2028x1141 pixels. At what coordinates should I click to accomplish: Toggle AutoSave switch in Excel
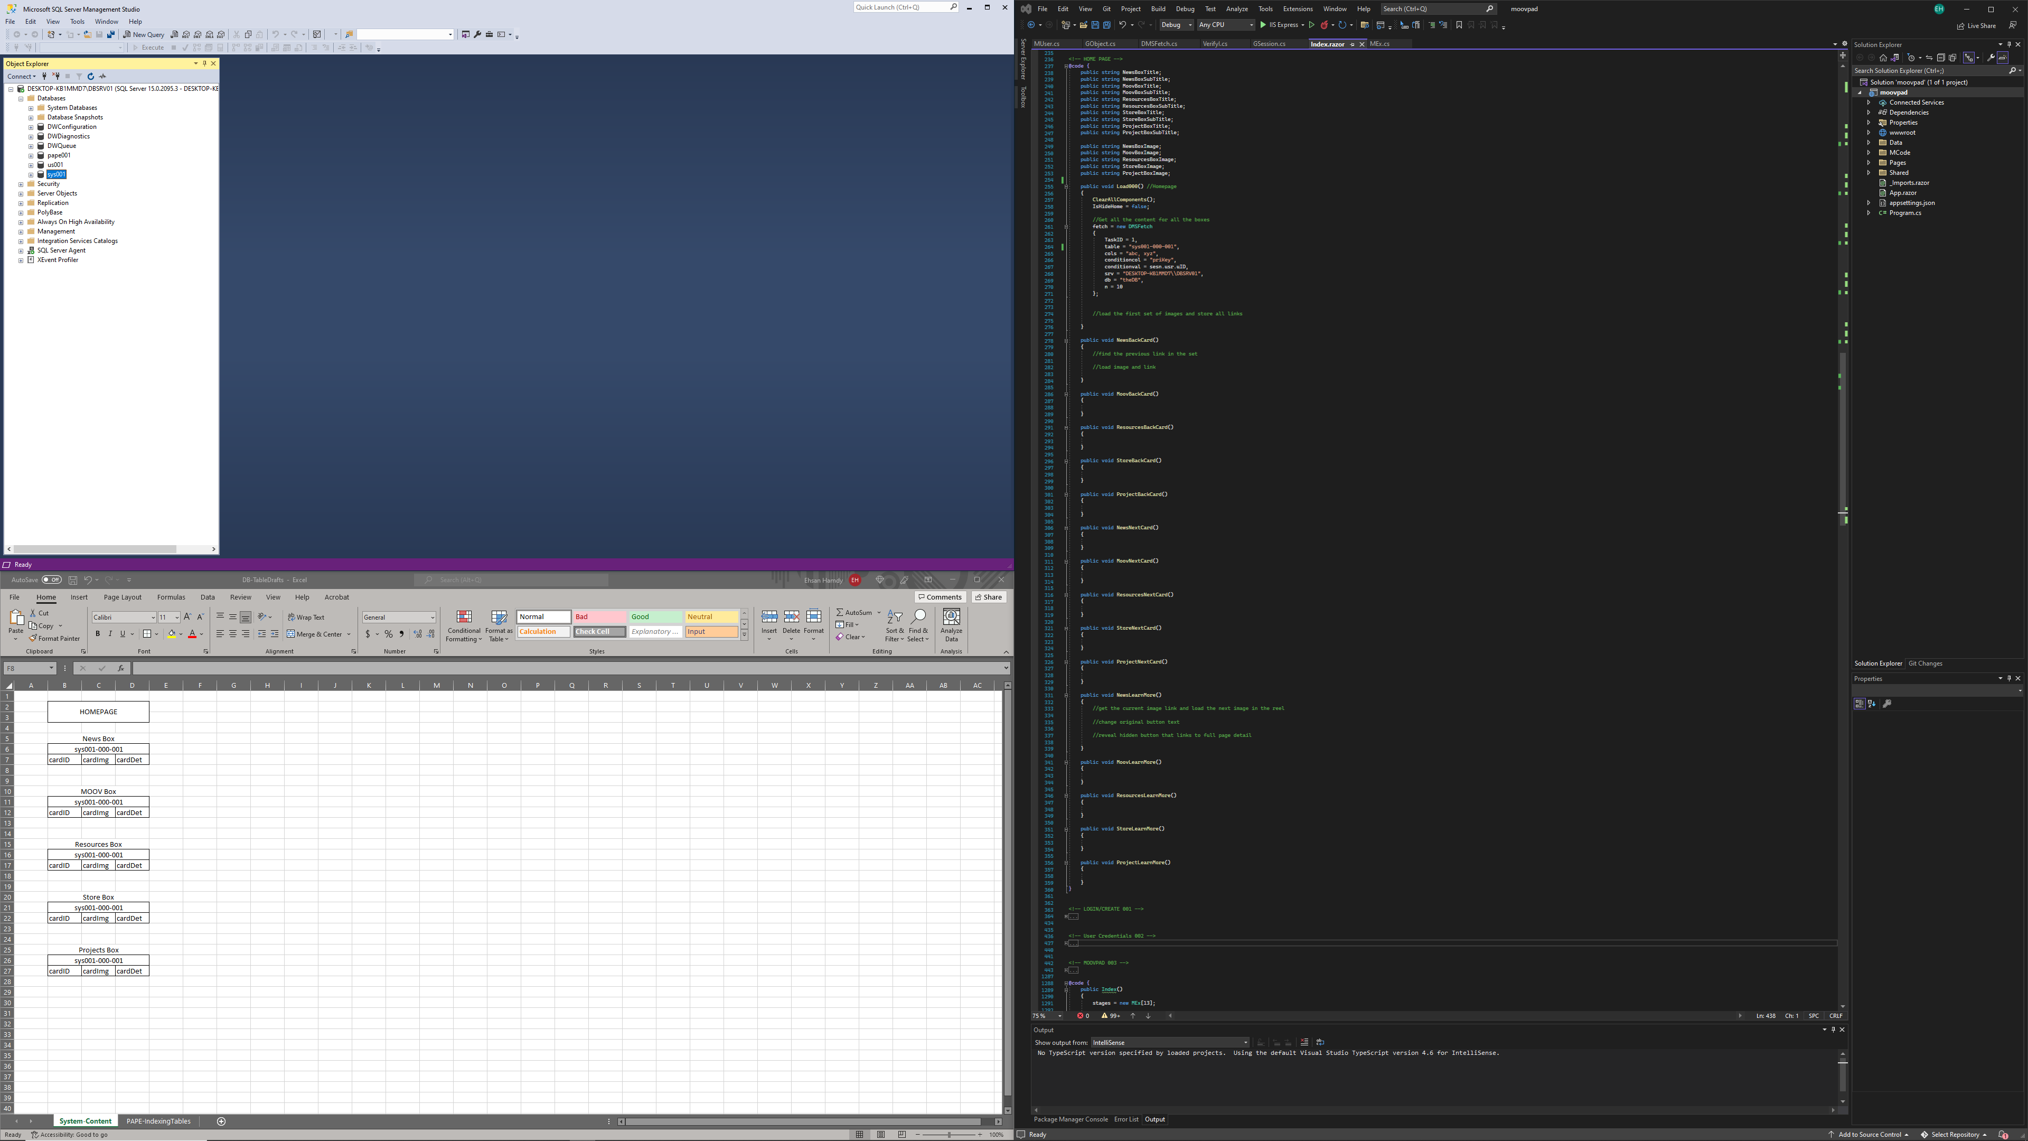[52, 581]
